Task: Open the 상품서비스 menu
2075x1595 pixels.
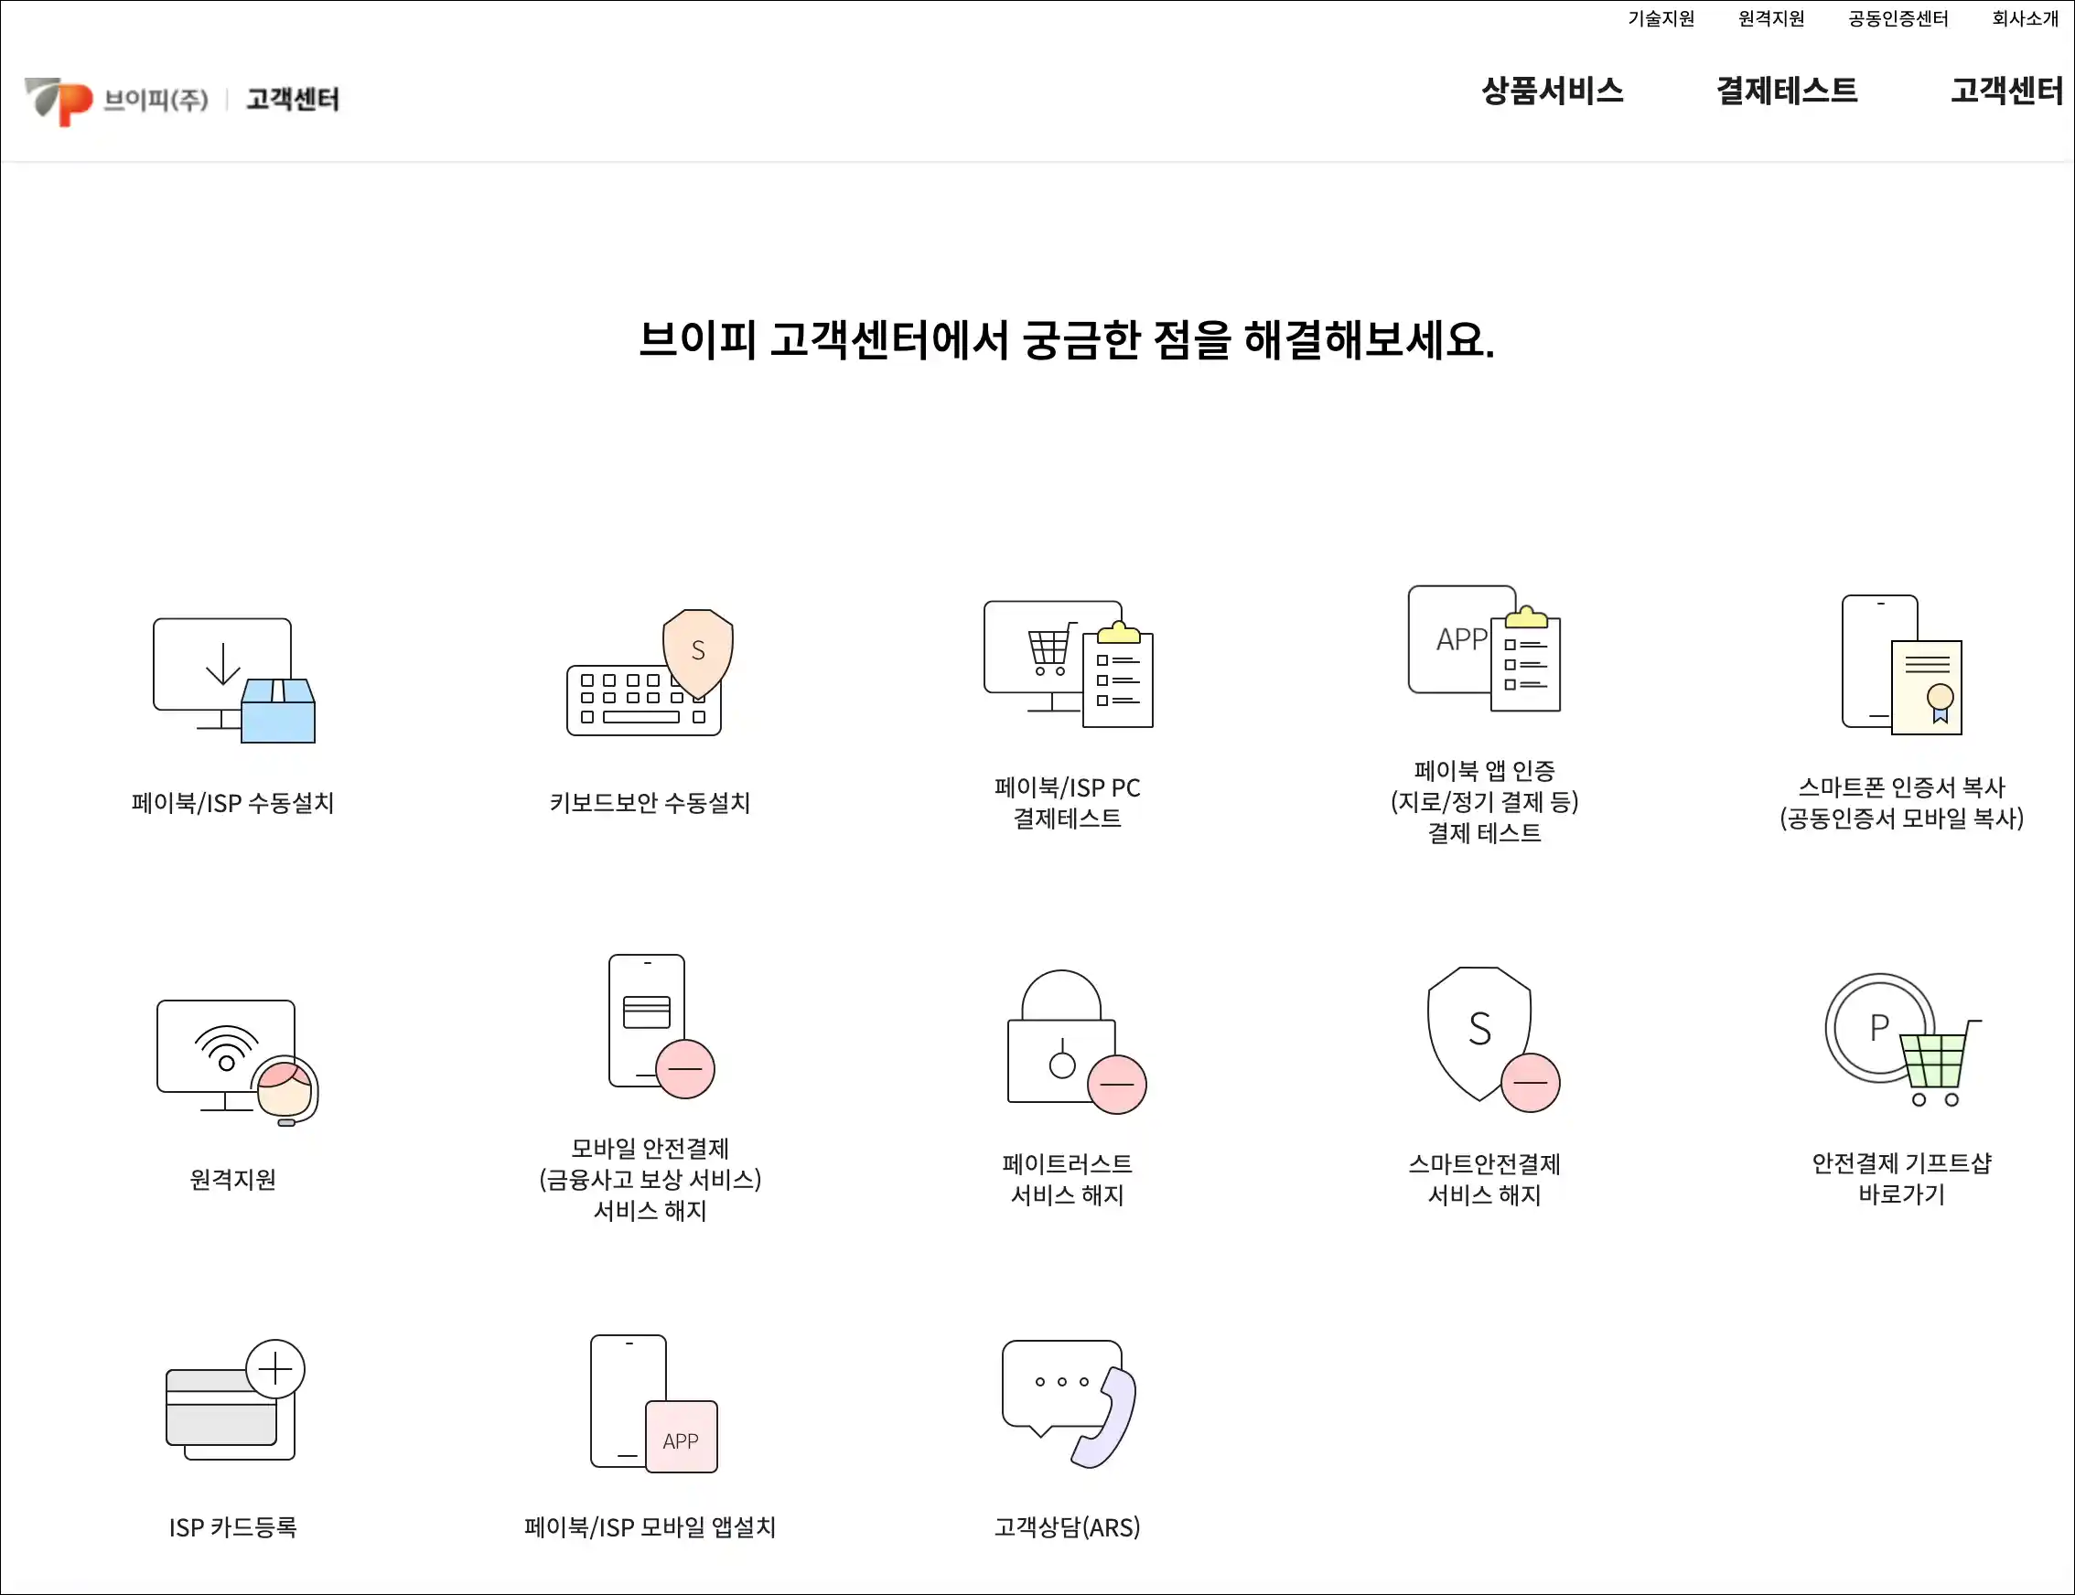Action: [x=1553, y=91]
